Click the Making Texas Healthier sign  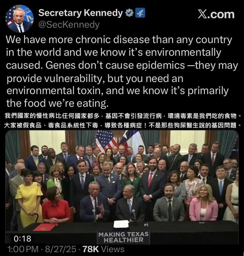(x=123, y=237)
